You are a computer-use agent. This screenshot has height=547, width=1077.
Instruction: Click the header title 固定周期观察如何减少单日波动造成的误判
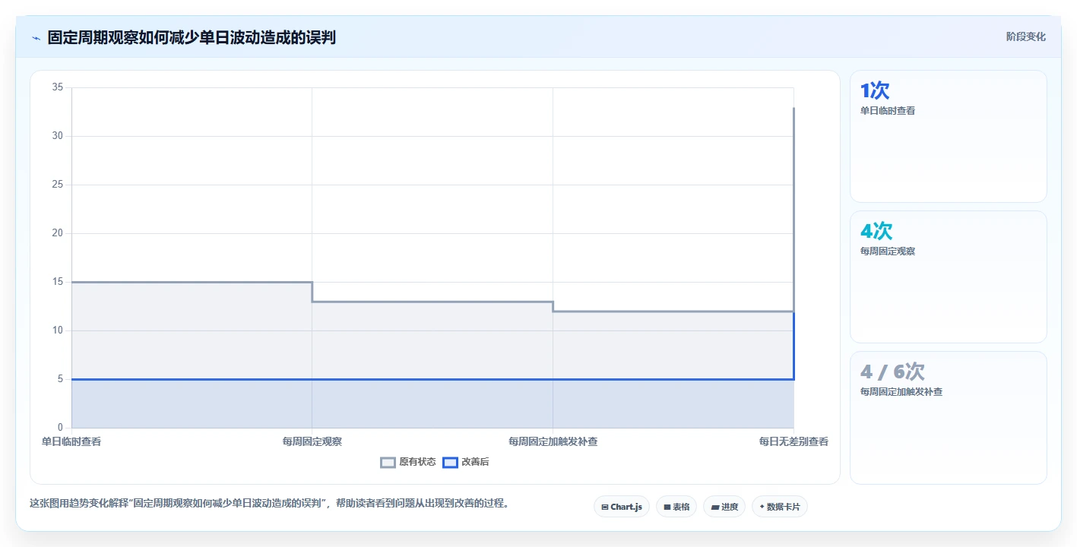tap(192, 37)
